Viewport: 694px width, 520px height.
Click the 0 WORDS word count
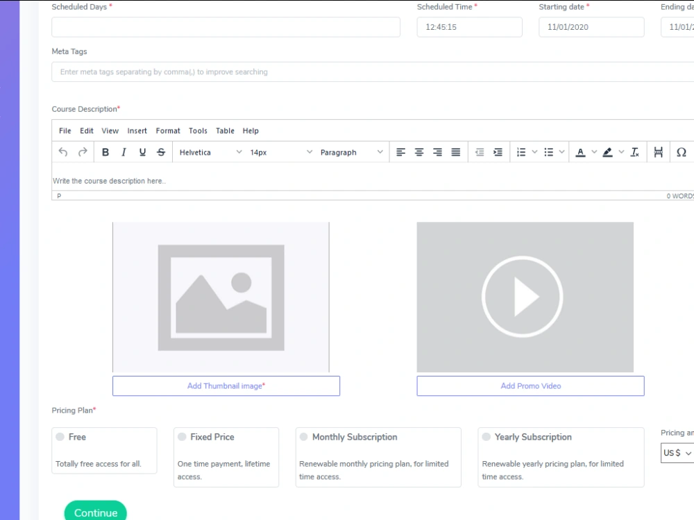680,196
